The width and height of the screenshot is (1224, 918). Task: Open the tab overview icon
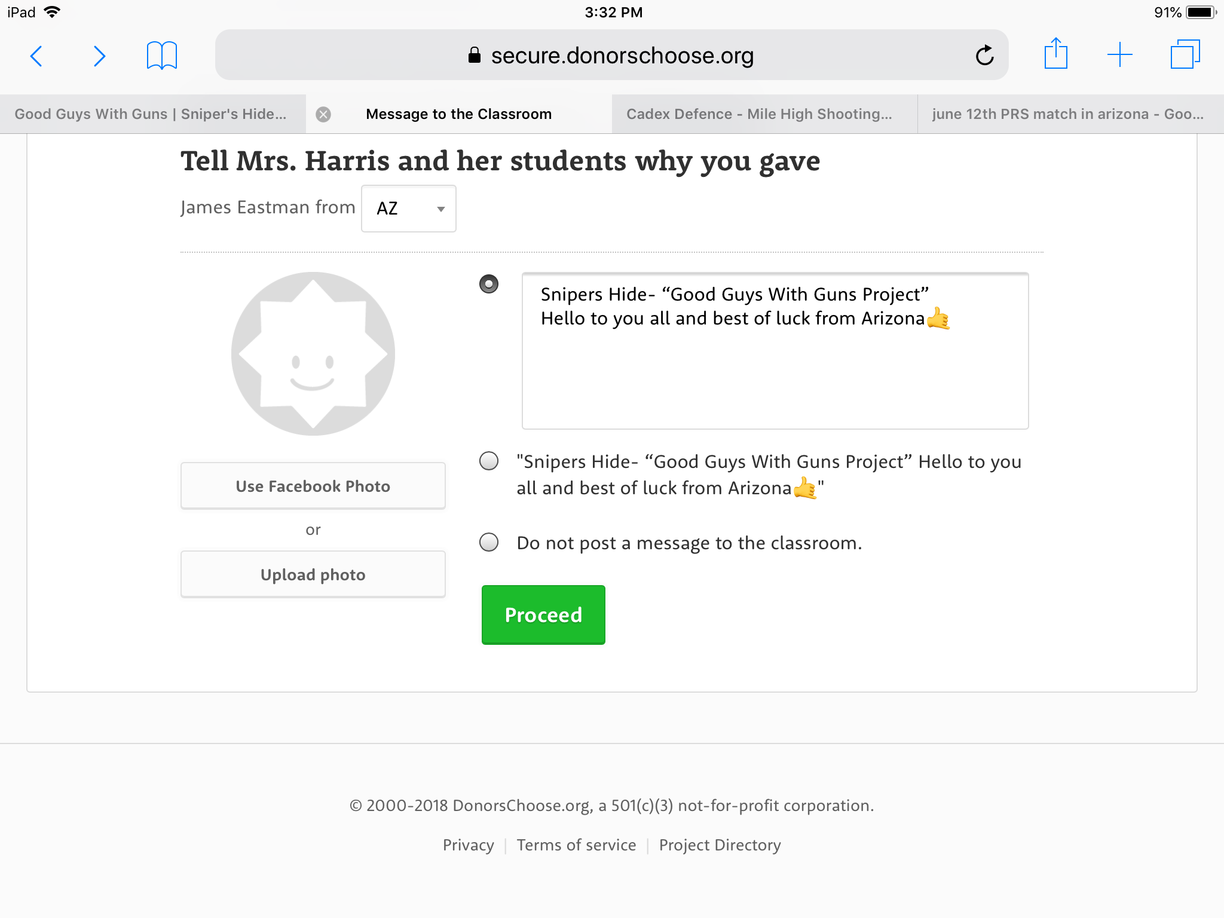coord(1185,55)
